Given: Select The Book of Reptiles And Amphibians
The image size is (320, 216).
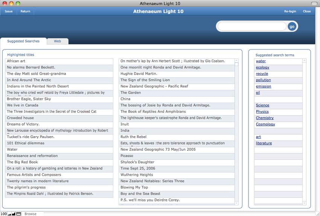Looking at the screenshot, I should tap(177, 112).
